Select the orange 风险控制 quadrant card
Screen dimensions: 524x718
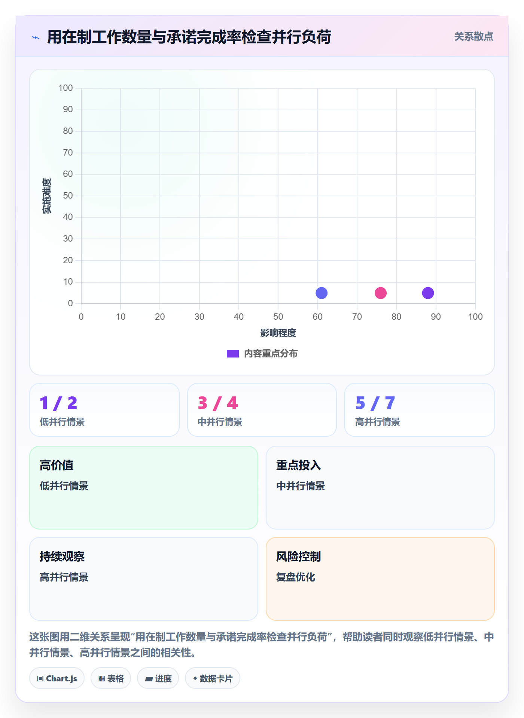pos(380,579)
